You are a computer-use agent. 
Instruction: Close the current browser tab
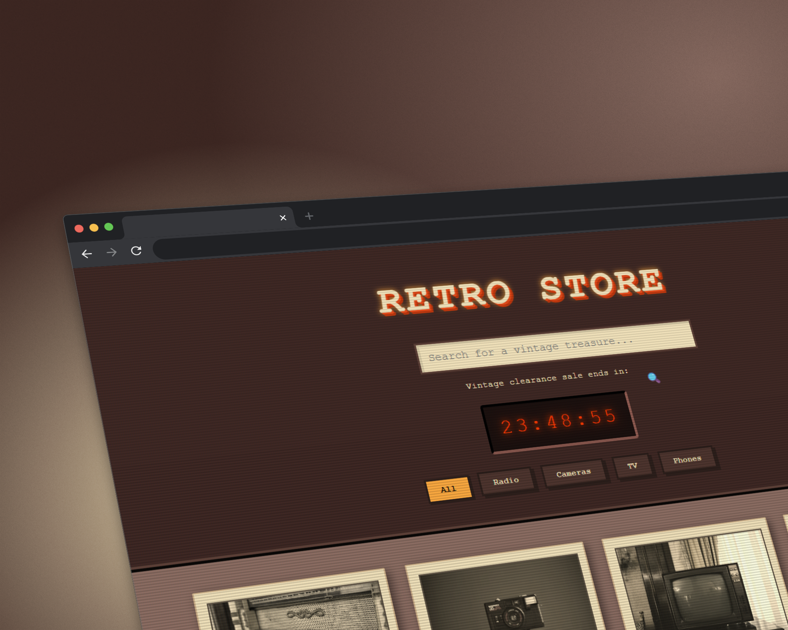(283, 218)
